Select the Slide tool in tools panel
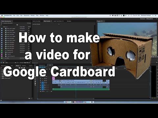 pyautogui.click(x=35, y=80)
